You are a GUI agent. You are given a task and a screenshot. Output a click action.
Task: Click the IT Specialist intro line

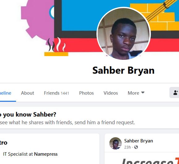(30, 154)
